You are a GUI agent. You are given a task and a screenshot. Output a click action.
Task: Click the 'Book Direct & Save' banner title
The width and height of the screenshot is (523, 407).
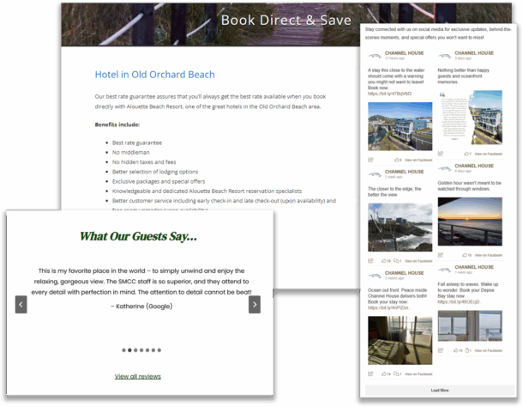click(286, 20)
